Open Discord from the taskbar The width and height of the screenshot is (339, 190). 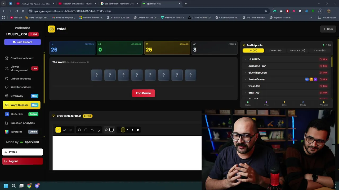point(37,186)
